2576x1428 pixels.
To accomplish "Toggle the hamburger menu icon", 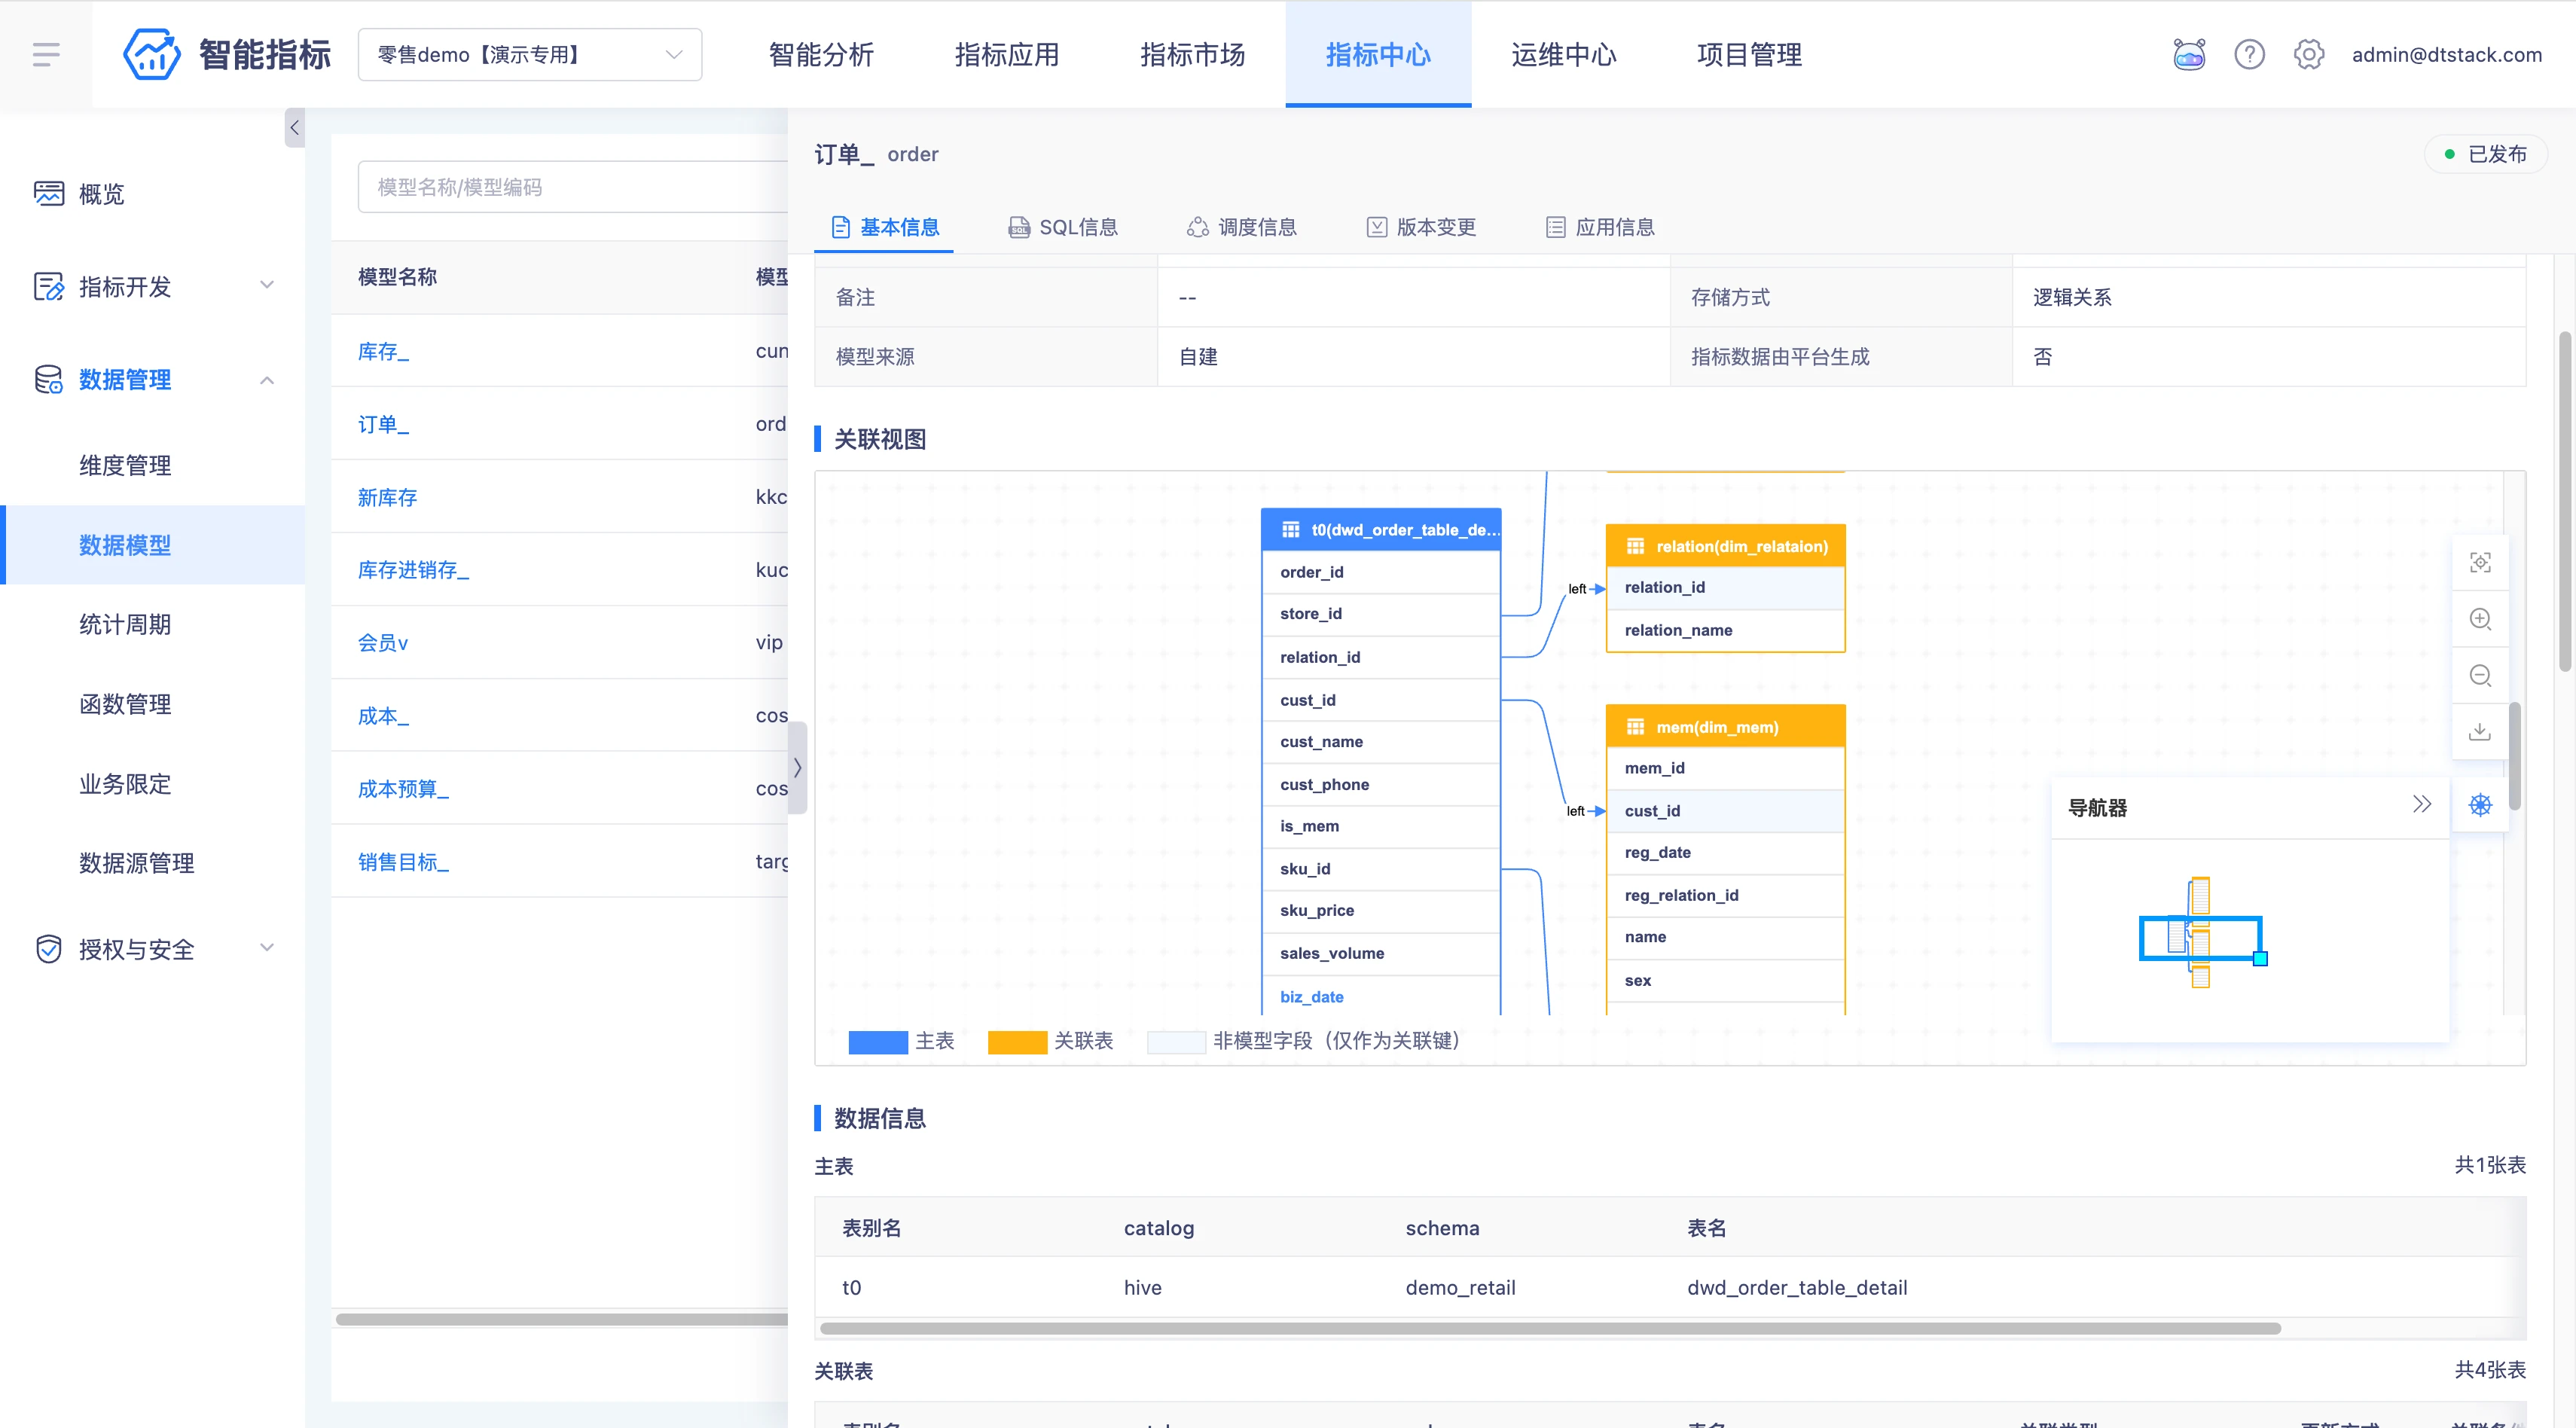I will point(46,54).
